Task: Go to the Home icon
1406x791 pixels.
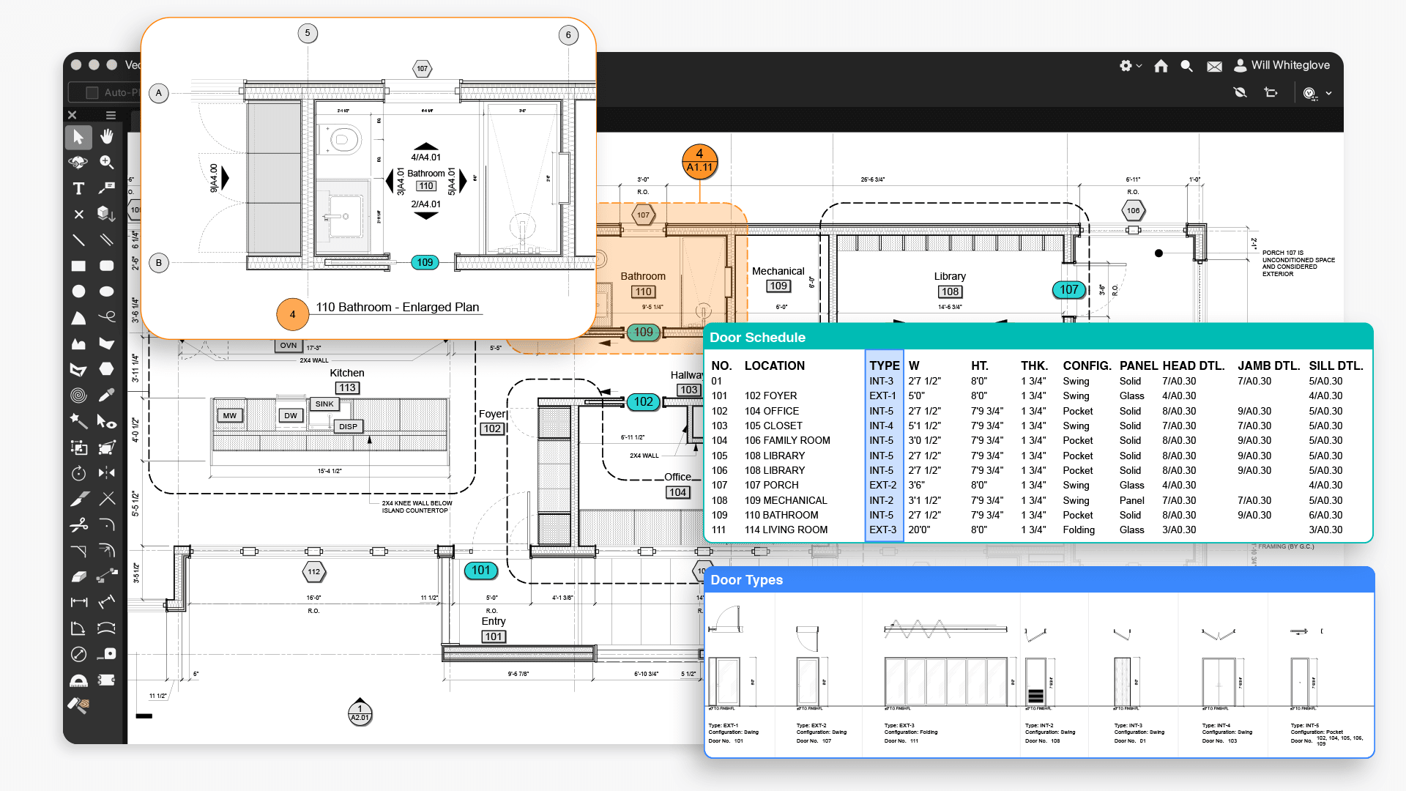Action: (x=1161, y=66)
